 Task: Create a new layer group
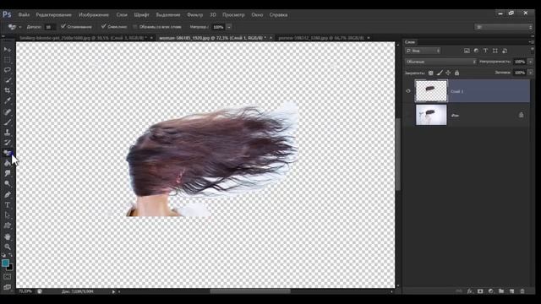click(501, 291)
